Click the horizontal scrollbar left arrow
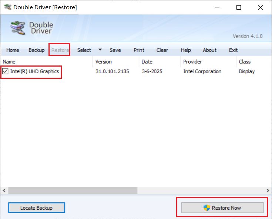This screenshot has width=272, height=219. click(x=4, y=191)
